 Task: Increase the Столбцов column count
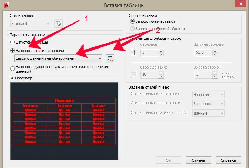click(x=161, y=51)
